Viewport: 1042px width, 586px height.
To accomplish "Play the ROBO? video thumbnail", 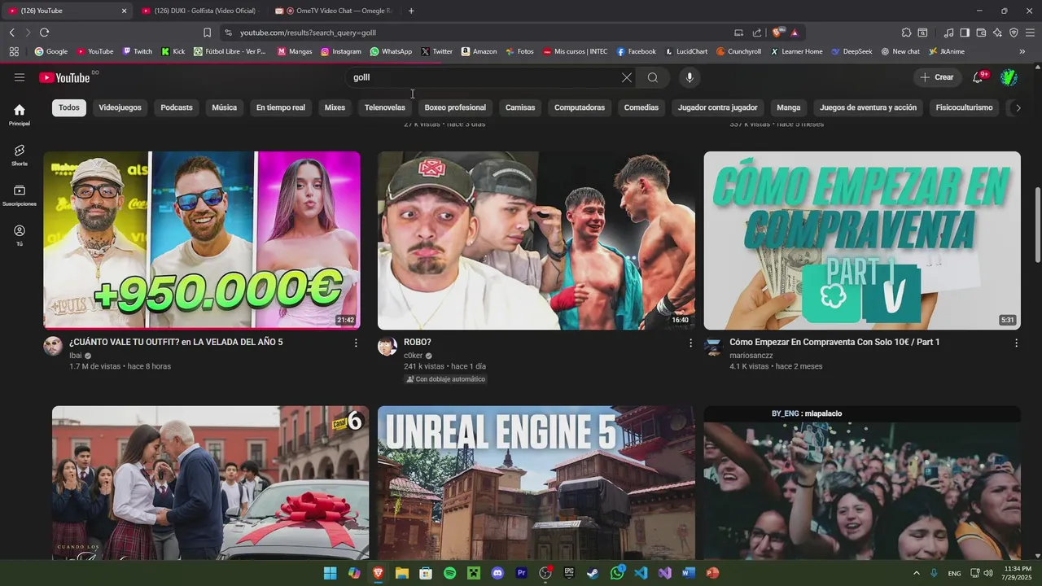I will point(536,240).
